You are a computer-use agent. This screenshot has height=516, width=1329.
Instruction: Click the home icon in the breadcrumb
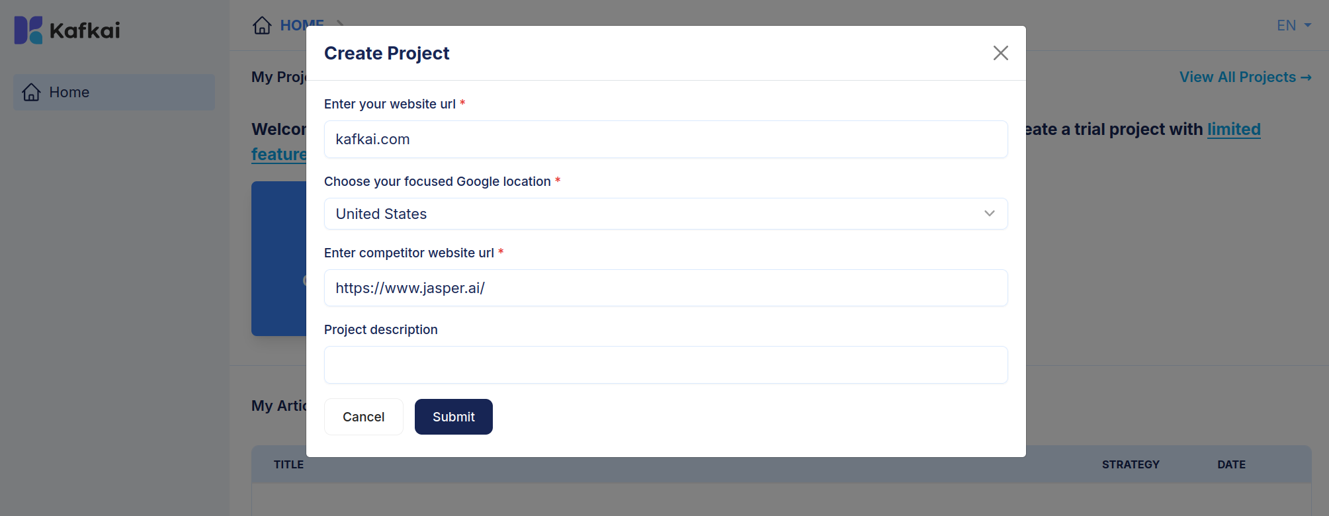pyautogui.click(x=262, y=25)
